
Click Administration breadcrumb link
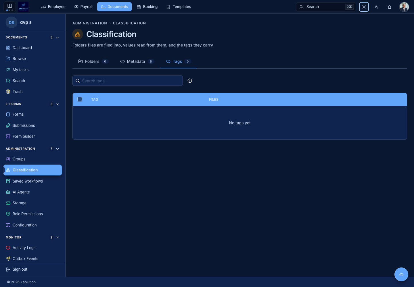(x=90, y=23)
